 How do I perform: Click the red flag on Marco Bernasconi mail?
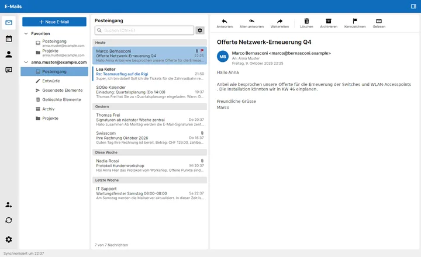202,51
